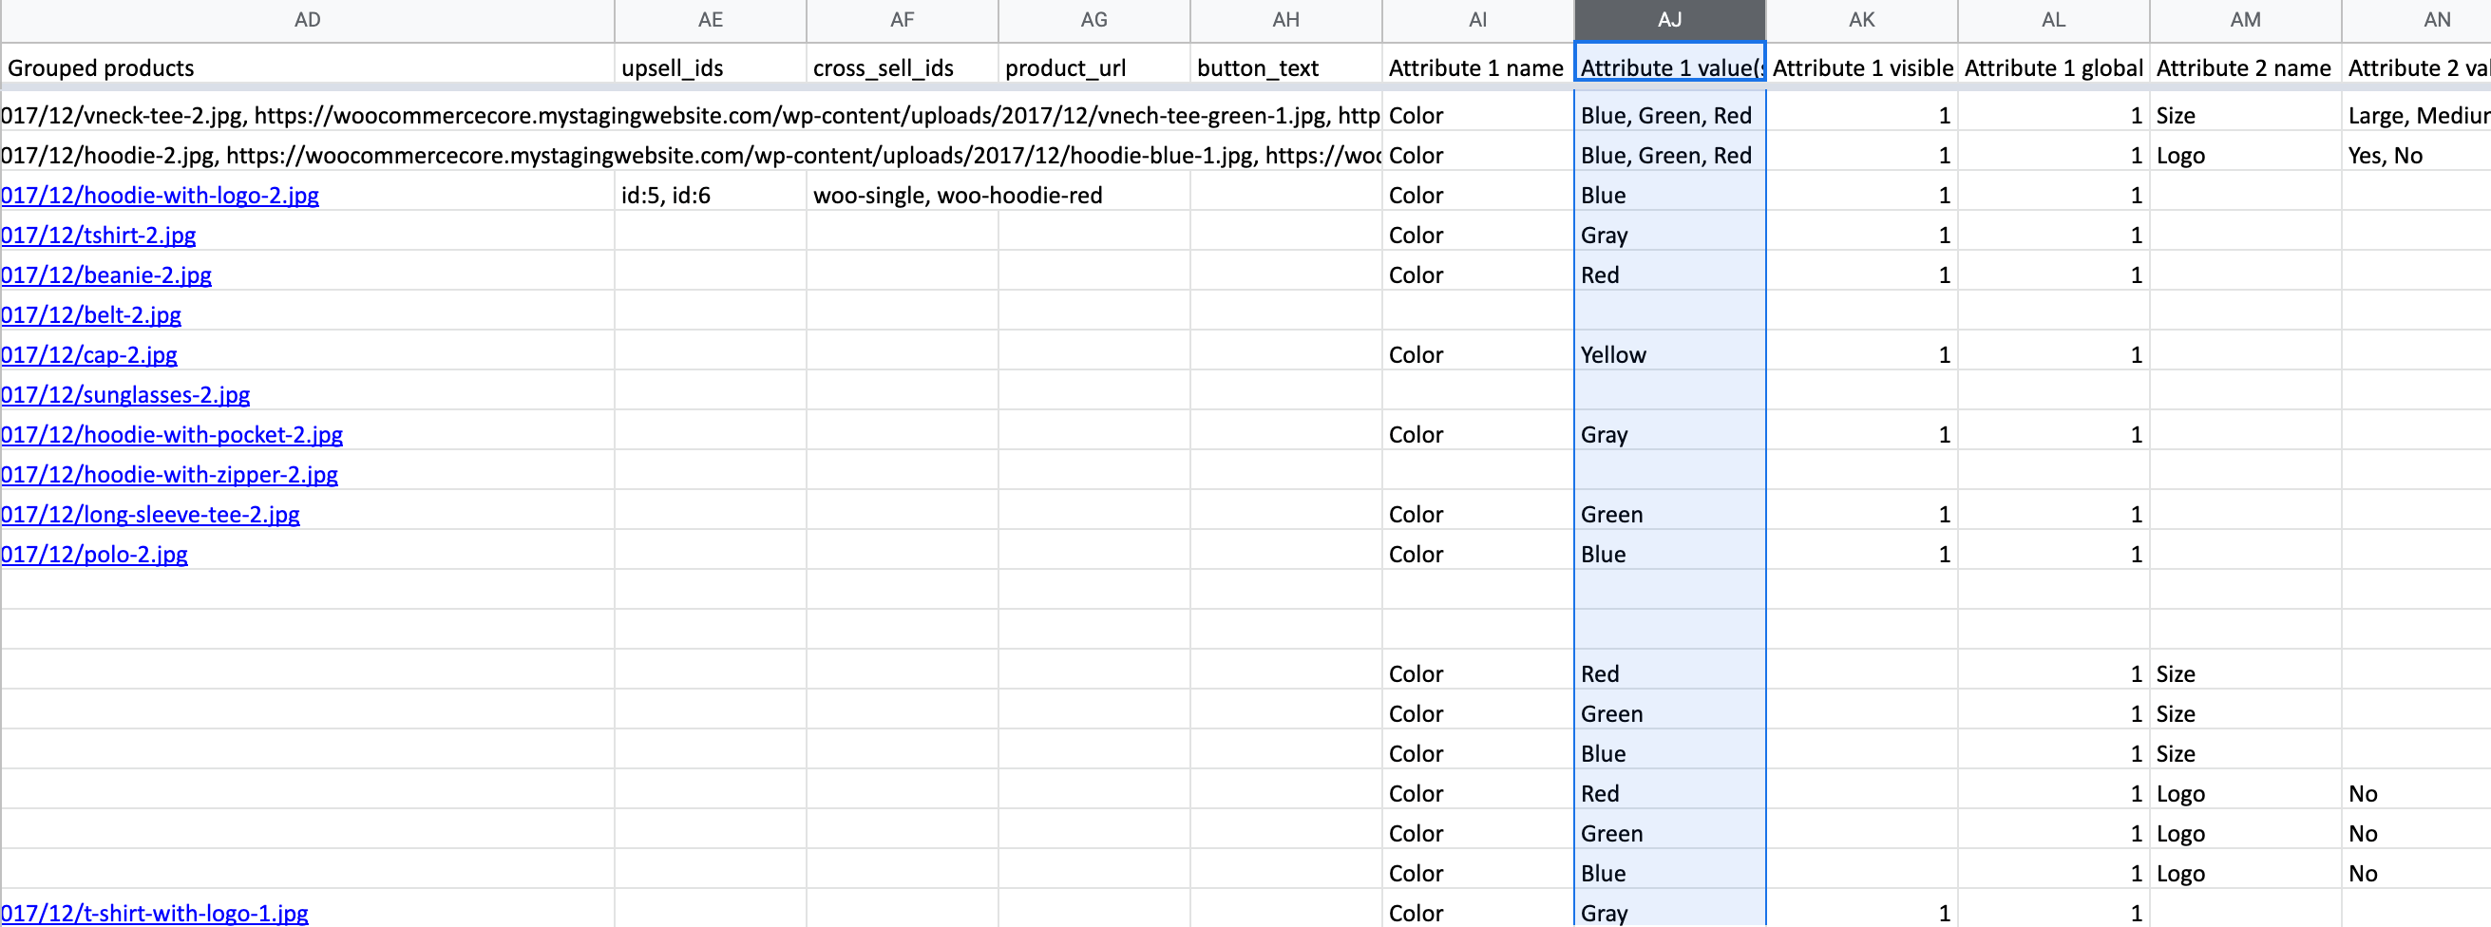Click the t-shirt-with-logo-1.jpg link
Image resolution: width=2491 pixels, height=927 pixels.
[x=155, y=913]
